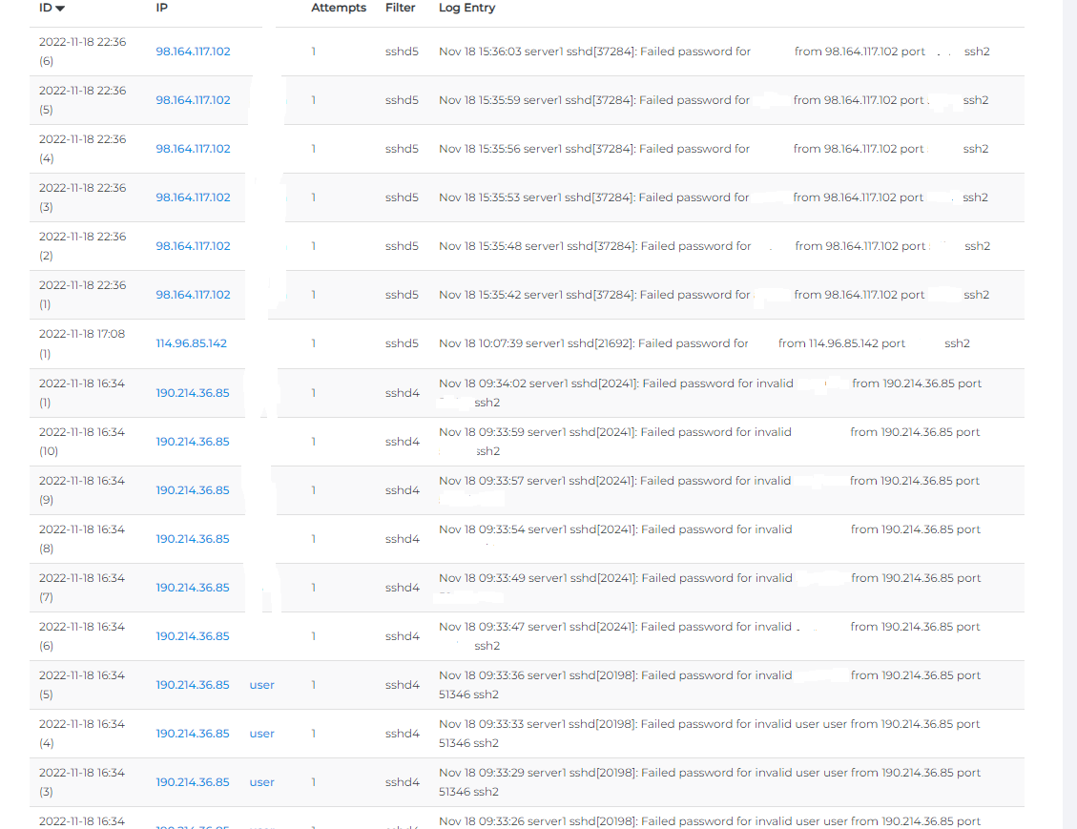Open IP 190.214.36.85 in 16:34 (8) row
Screen dimensions: 1077x829
click(x=193, y=539)
